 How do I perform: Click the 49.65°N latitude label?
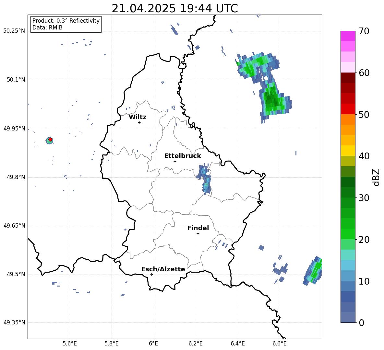[x=14, y=226]
